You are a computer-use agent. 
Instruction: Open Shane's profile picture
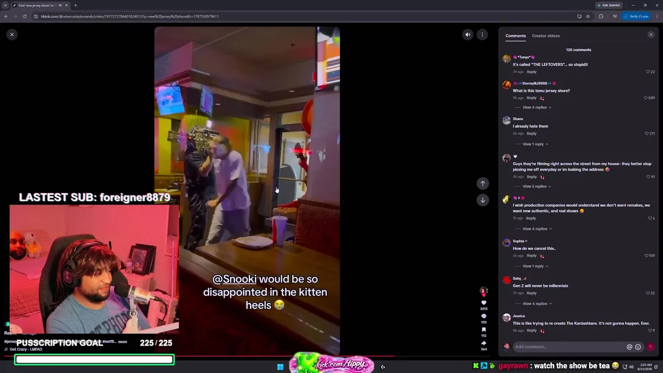pos(507,121)
